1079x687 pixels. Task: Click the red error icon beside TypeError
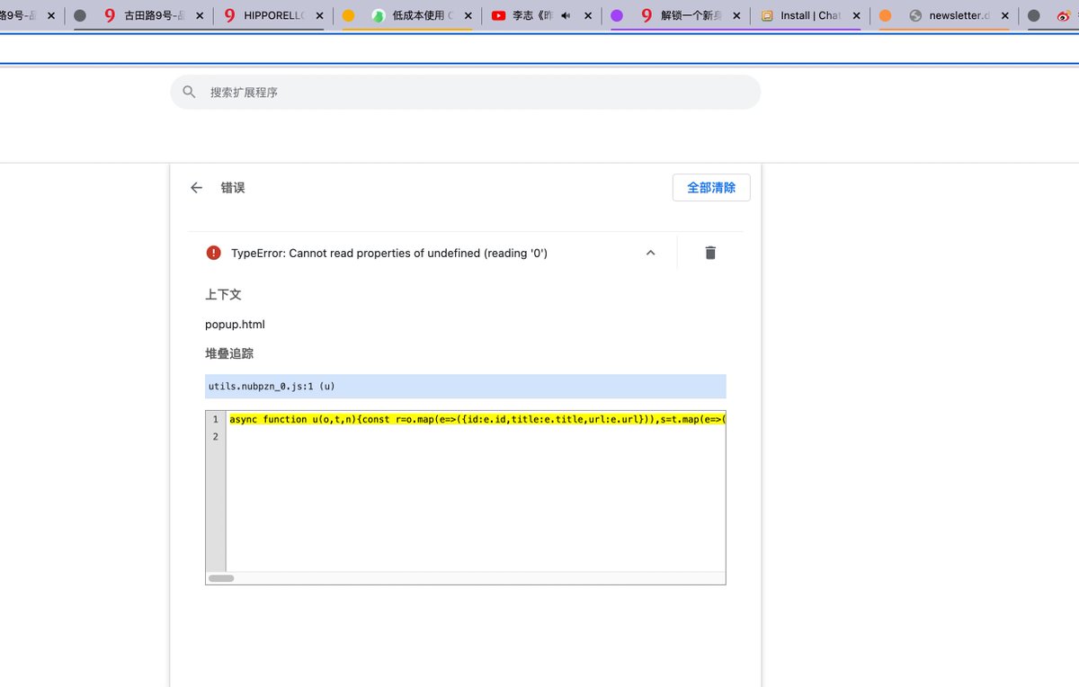coord(213,253)
